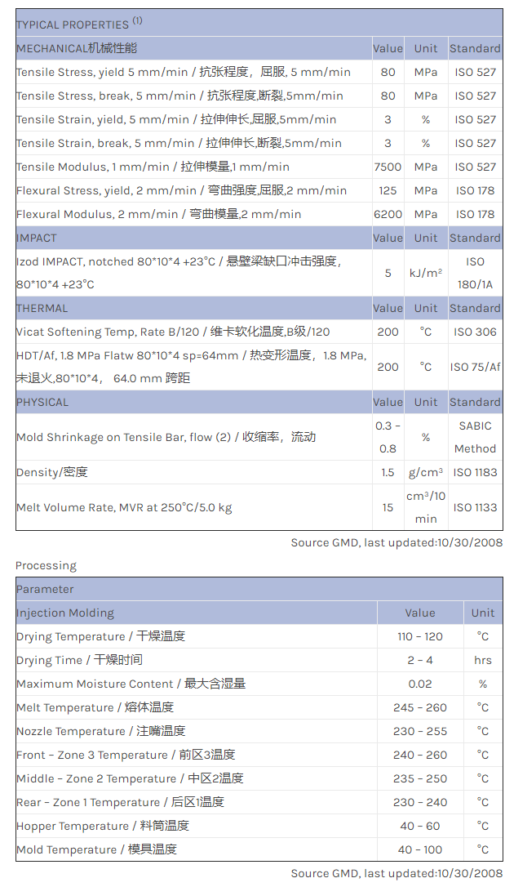Viewport: 505px width, 896px height.
Task: Select the ISO 75/Af standard cell
Action: point(476,367)
